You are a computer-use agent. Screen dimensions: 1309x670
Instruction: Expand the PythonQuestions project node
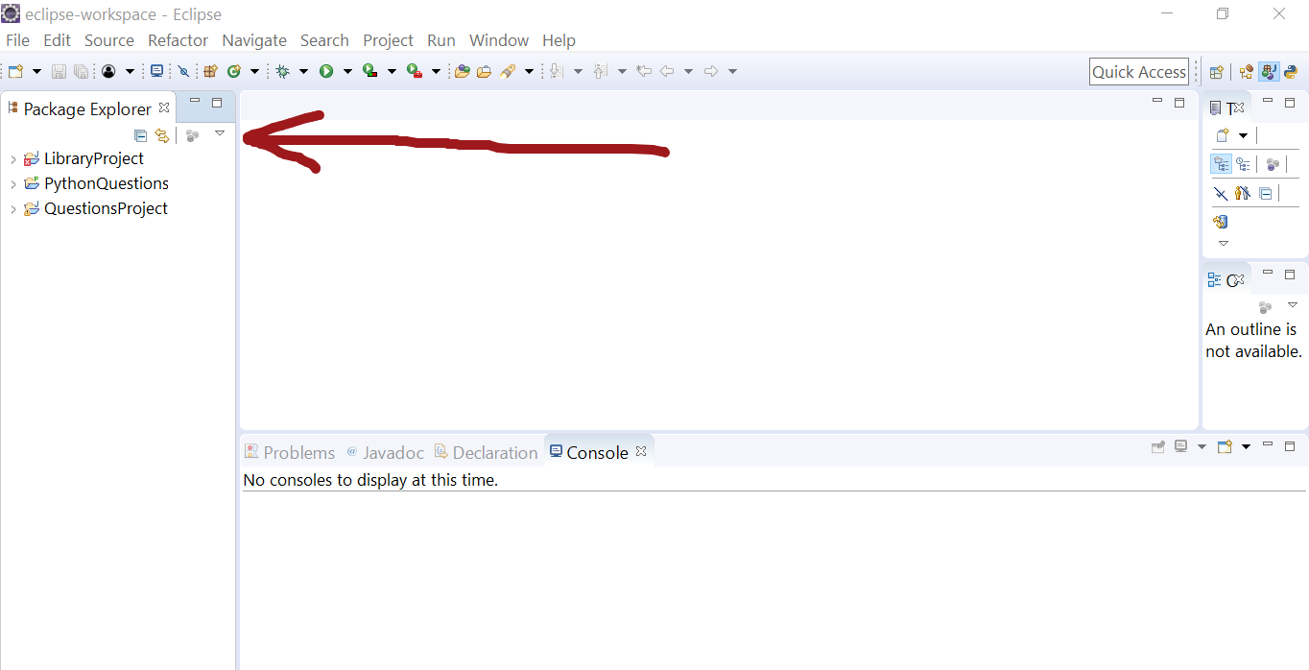pyautogui.click(x=12, y=184)
